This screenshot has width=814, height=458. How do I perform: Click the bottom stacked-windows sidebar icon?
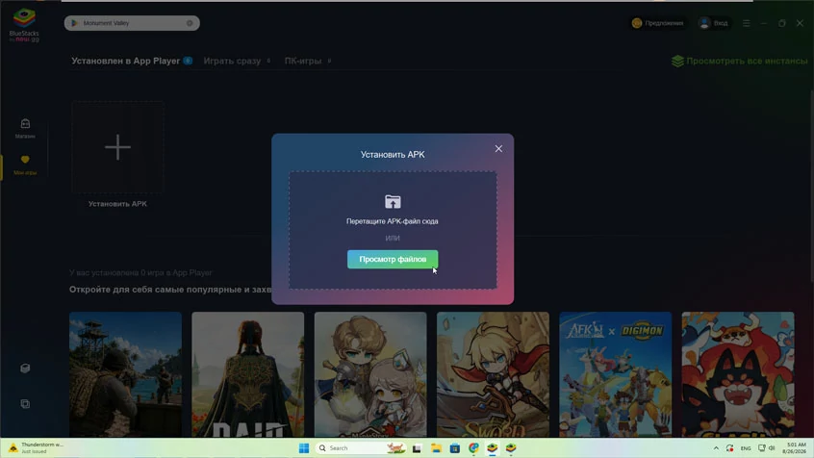click(x=25, y=403)
